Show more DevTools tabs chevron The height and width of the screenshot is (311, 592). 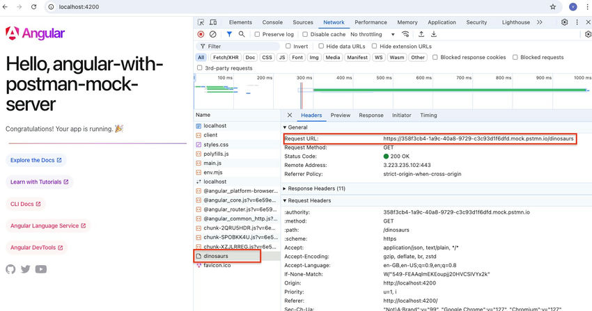click(540, 22)
